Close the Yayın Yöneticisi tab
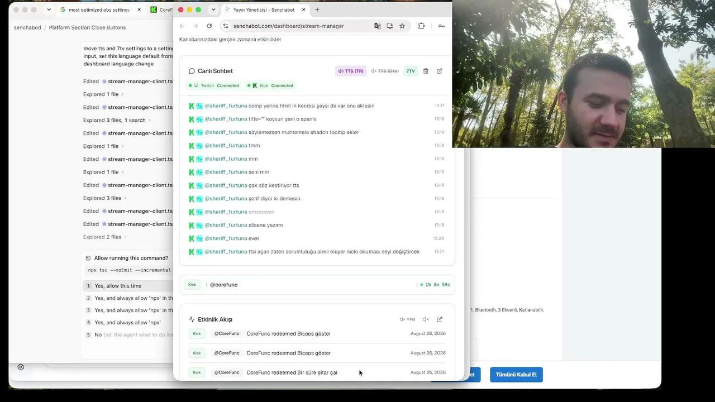 point(303,9)
